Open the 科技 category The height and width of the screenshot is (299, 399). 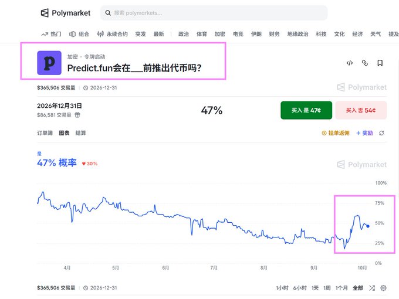click(321, 34)
